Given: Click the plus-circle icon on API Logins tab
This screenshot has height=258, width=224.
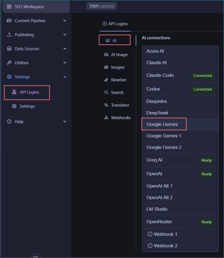Looking at the screenshot, I should pyautogui.click(x=105, y=24).
